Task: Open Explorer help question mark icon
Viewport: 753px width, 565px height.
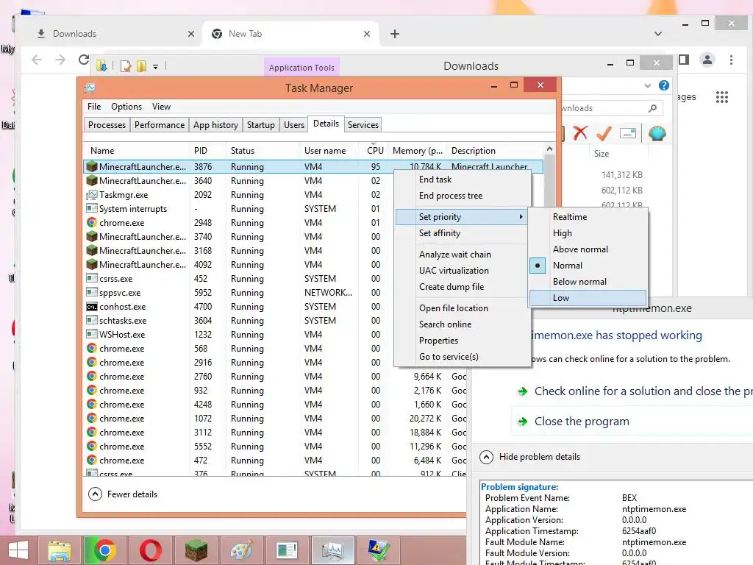Action: click(x=664, y=85)
